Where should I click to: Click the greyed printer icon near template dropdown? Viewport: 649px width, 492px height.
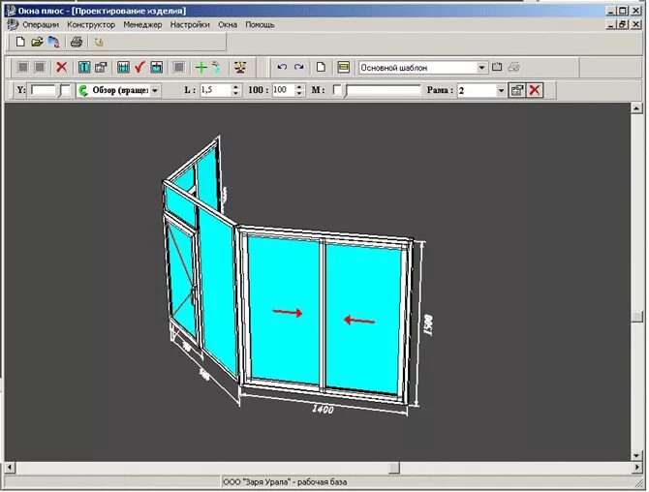(x=514, y=67)
